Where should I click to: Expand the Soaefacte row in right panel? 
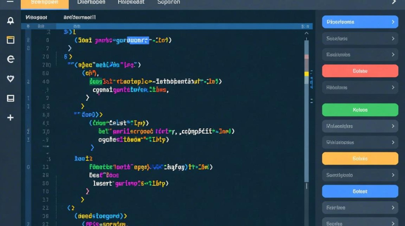coord(393,39)
